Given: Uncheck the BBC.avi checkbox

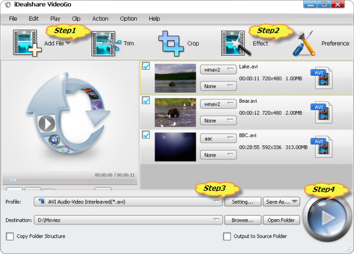Looking at the screenshot, I should tap(146, 135).
